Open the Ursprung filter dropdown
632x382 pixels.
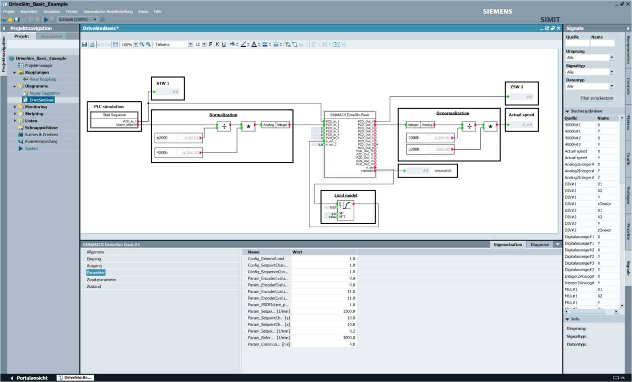click(612, 57)
